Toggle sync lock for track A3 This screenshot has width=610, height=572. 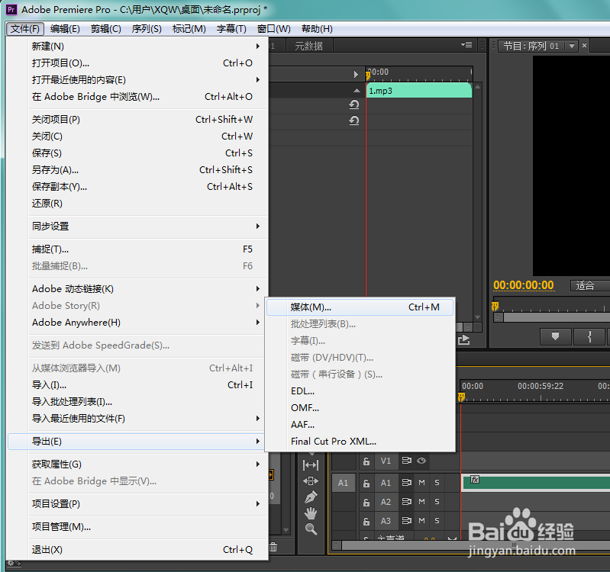[406, 521]
